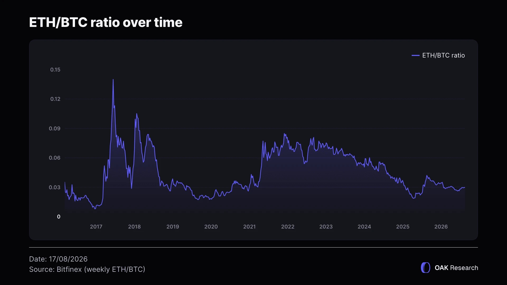The height and width of the screenshot is (285, 507).
Task: Click the purple legend line swatch
Action: 416,55
